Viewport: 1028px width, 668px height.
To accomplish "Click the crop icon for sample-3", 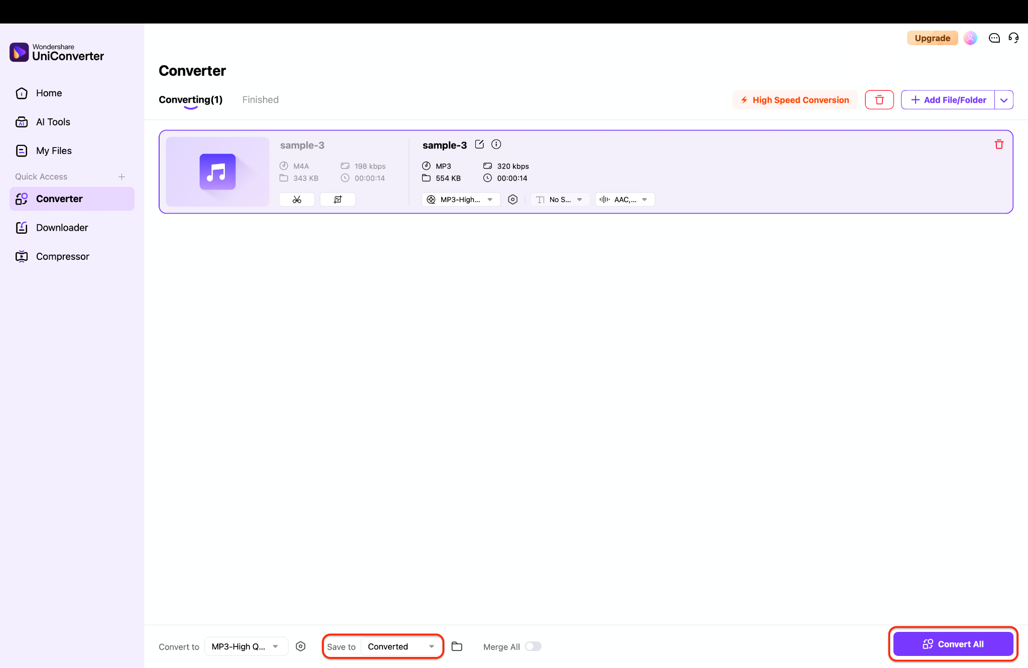I will point(338,200).
